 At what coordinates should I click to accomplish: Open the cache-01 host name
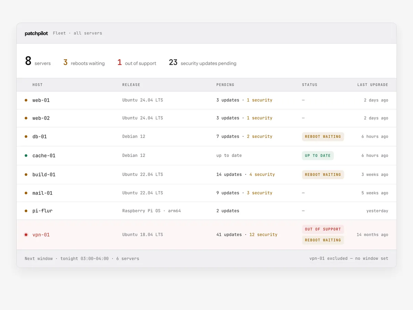click(44, 156)
